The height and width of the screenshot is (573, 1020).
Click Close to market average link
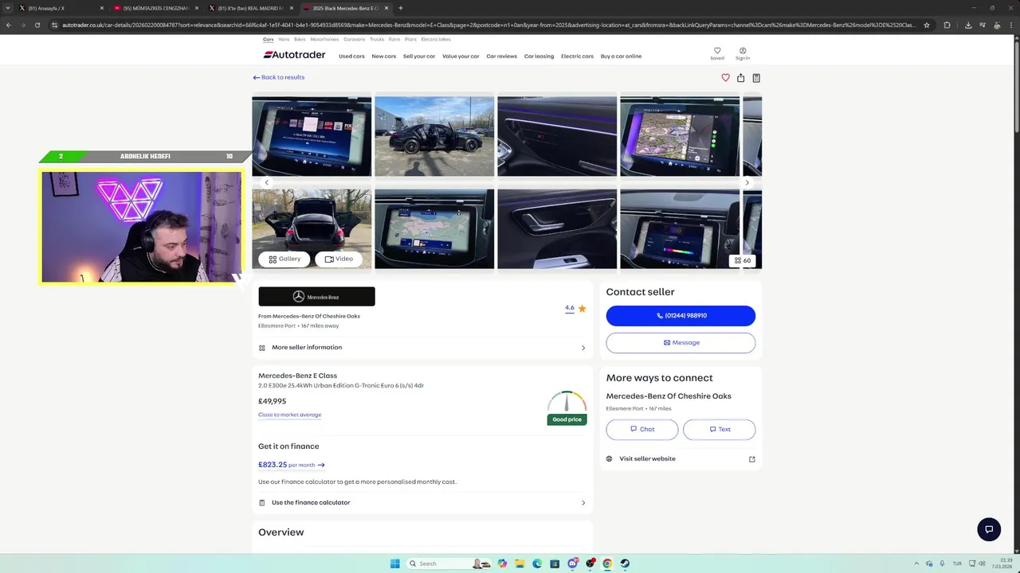pos(289,415)
